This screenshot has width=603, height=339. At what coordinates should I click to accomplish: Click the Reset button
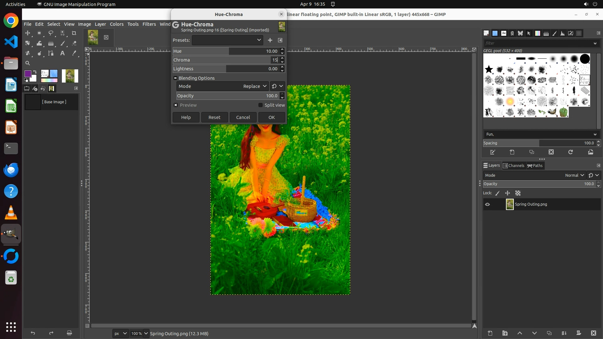pos(215,117)
